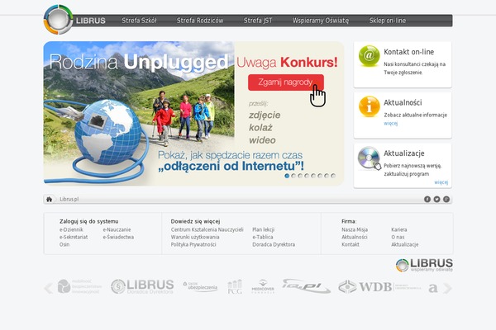Screen dimensions: 496x330
Task: Select the third banner slide dot
Action: [300, 176]
